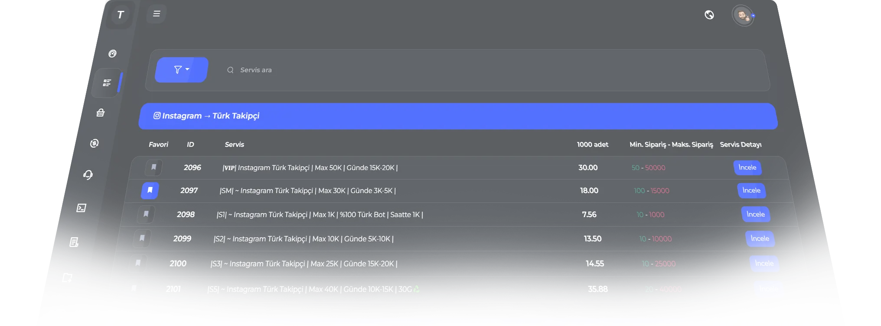Toggle the hamburger menu button
This screenshot has height=326, width=881.
(157, 14)
